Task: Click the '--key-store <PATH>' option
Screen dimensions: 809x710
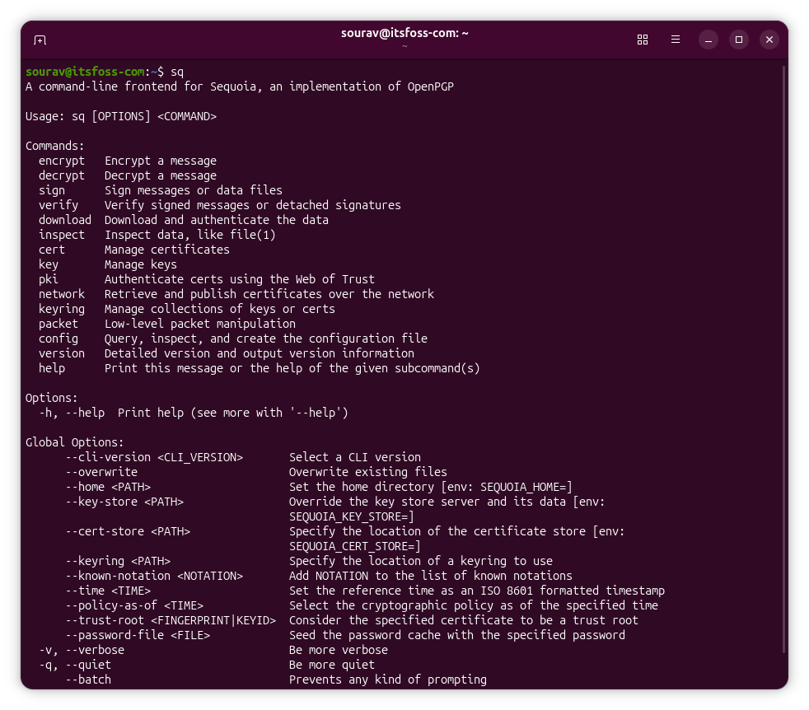Action: point(124,502)
